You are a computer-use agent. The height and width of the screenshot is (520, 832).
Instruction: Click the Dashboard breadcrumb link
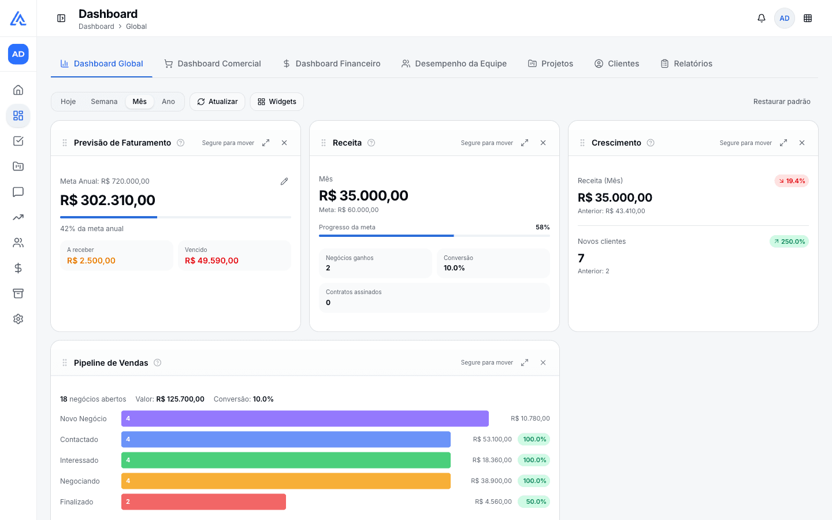pyautogui.click(x=96, y=27)
